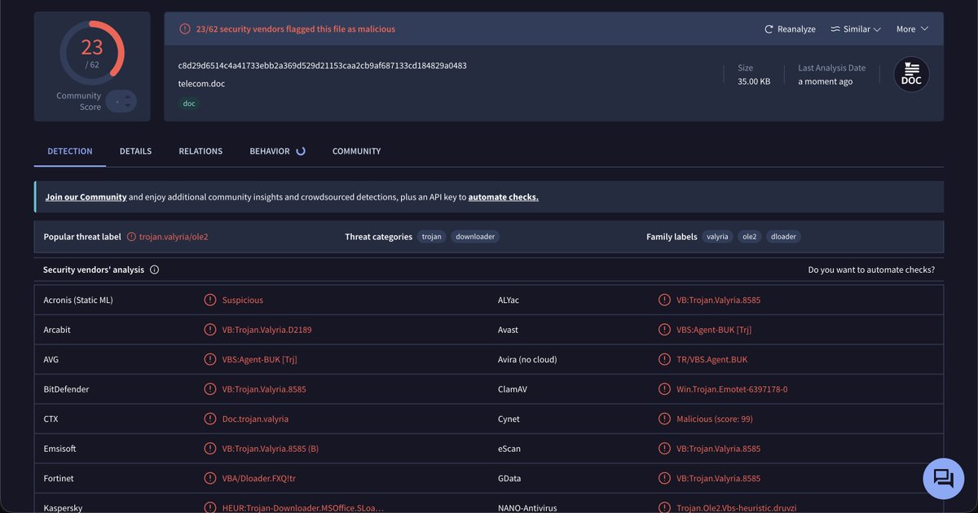Open the Similar dropdown
Viewport: 978px width, 513px height.
pos(856,29)
